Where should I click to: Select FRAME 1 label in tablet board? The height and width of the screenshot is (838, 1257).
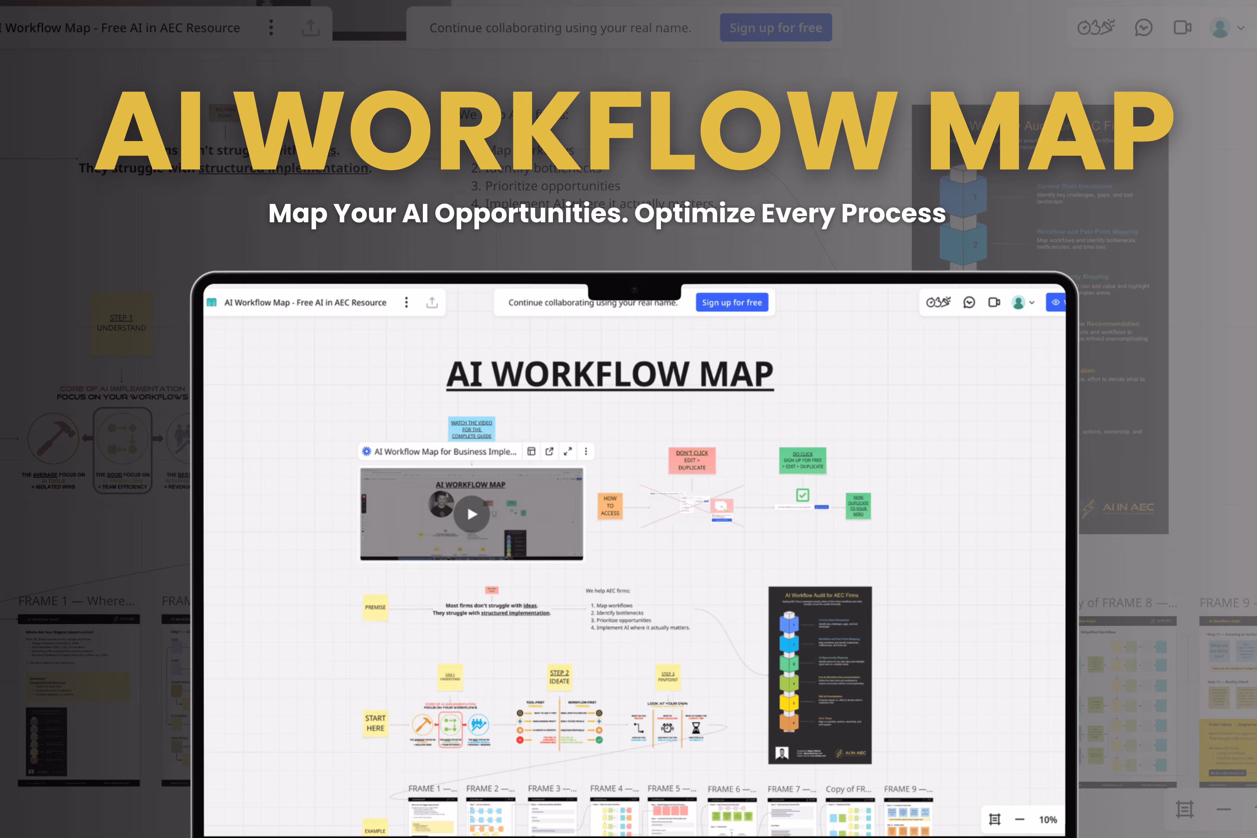pyautogui.click(x=432, y=789)
